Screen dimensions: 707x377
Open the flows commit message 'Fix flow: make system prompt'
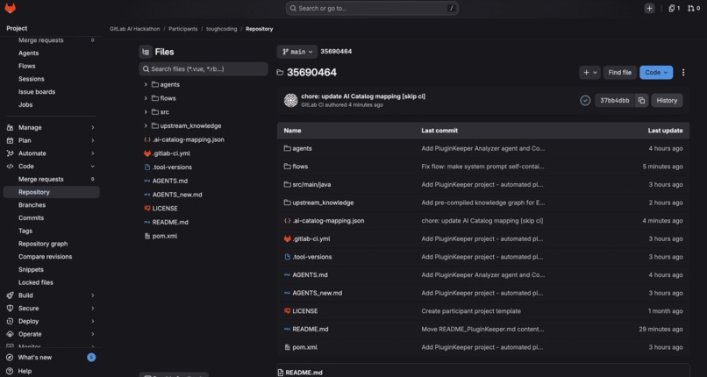[x=482, y=167]
